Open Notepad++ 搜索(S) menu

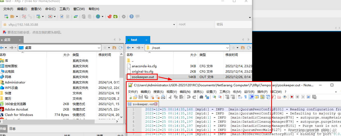(x=158, y=92)
